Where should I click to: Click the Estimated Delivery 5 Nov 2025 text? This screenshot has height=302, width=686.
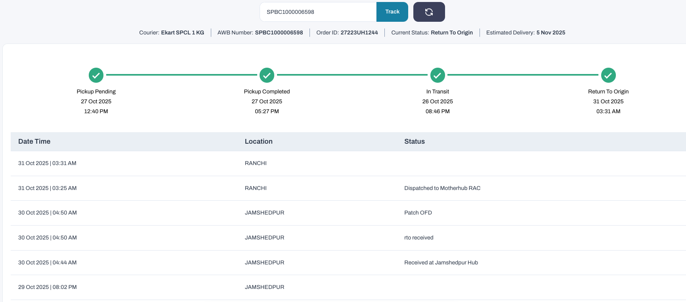point(550,32)
